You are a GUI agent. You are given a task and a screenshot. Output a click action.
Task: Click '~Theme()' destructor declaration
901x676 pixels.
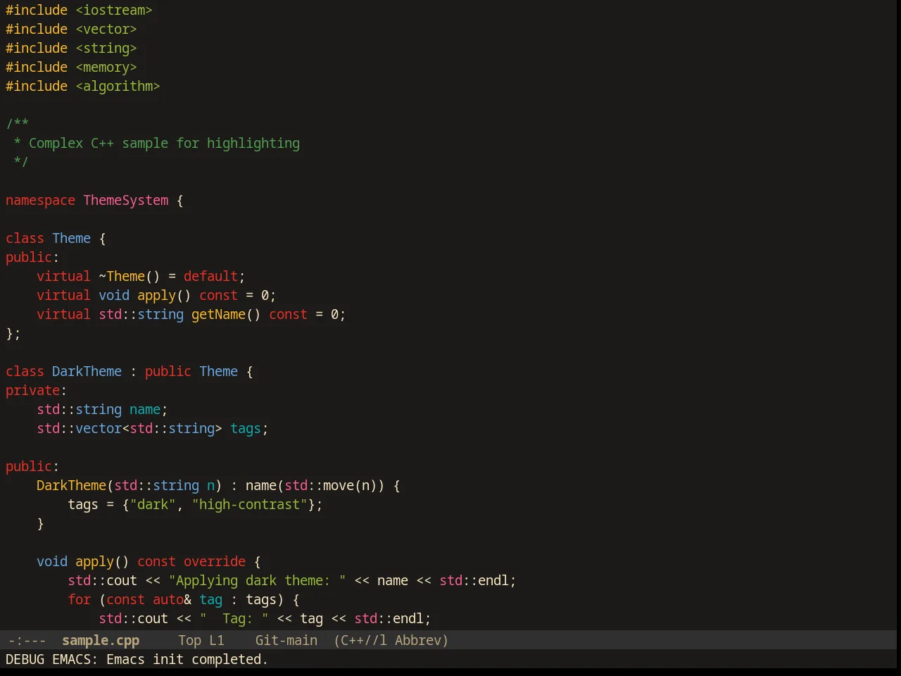pos(130,277)
